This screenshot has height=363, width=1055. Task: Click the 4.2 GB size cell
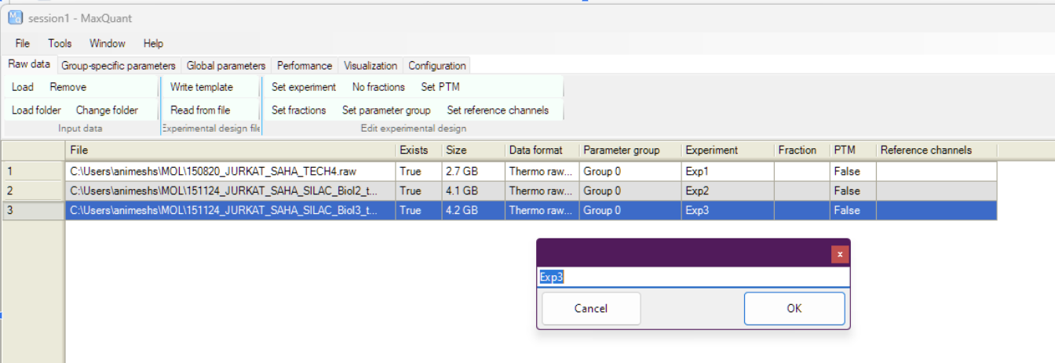coord(473,210)
